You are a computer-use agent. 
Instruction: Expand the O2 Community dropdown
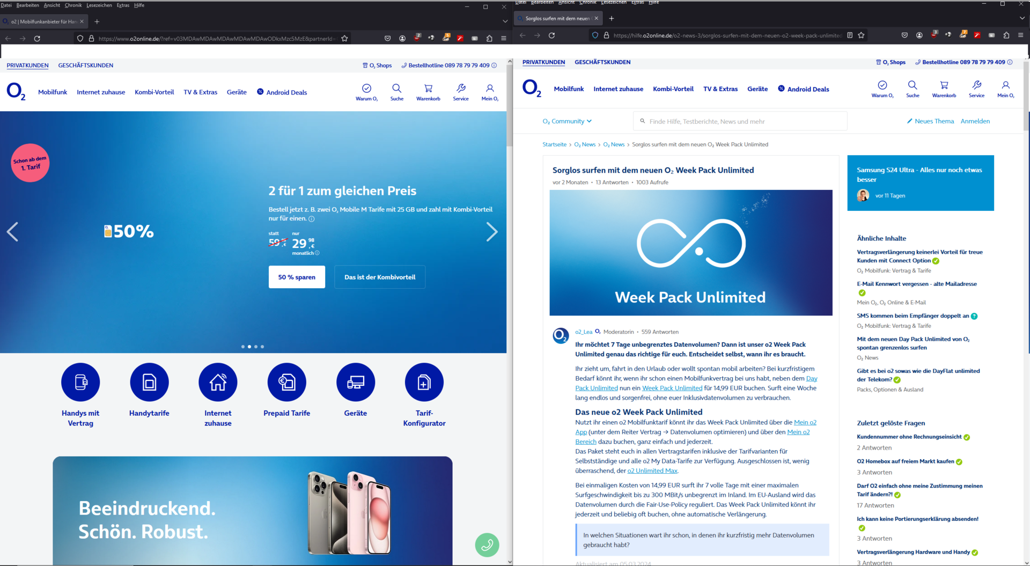(x=567, y=121)
